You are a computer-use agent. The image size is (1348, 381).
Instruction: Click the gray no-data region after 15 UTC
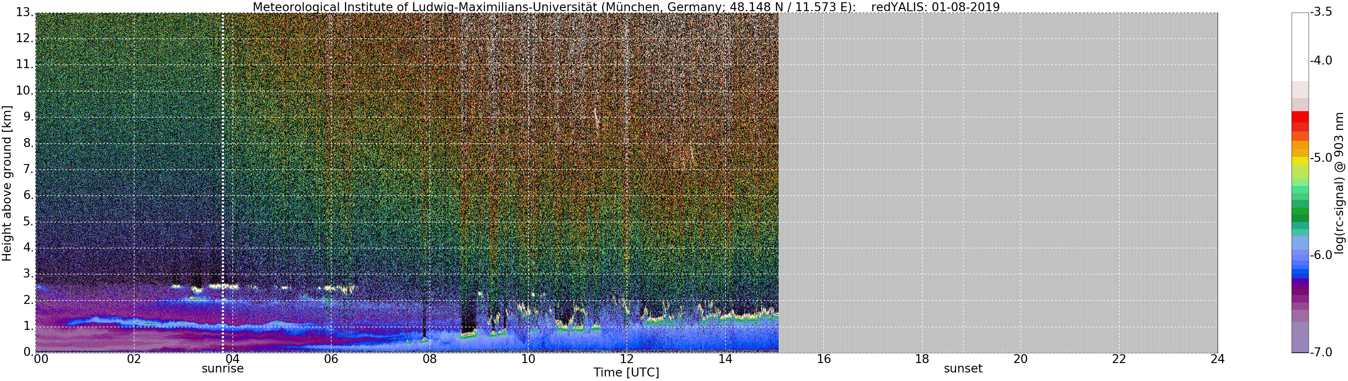(998, 182)
